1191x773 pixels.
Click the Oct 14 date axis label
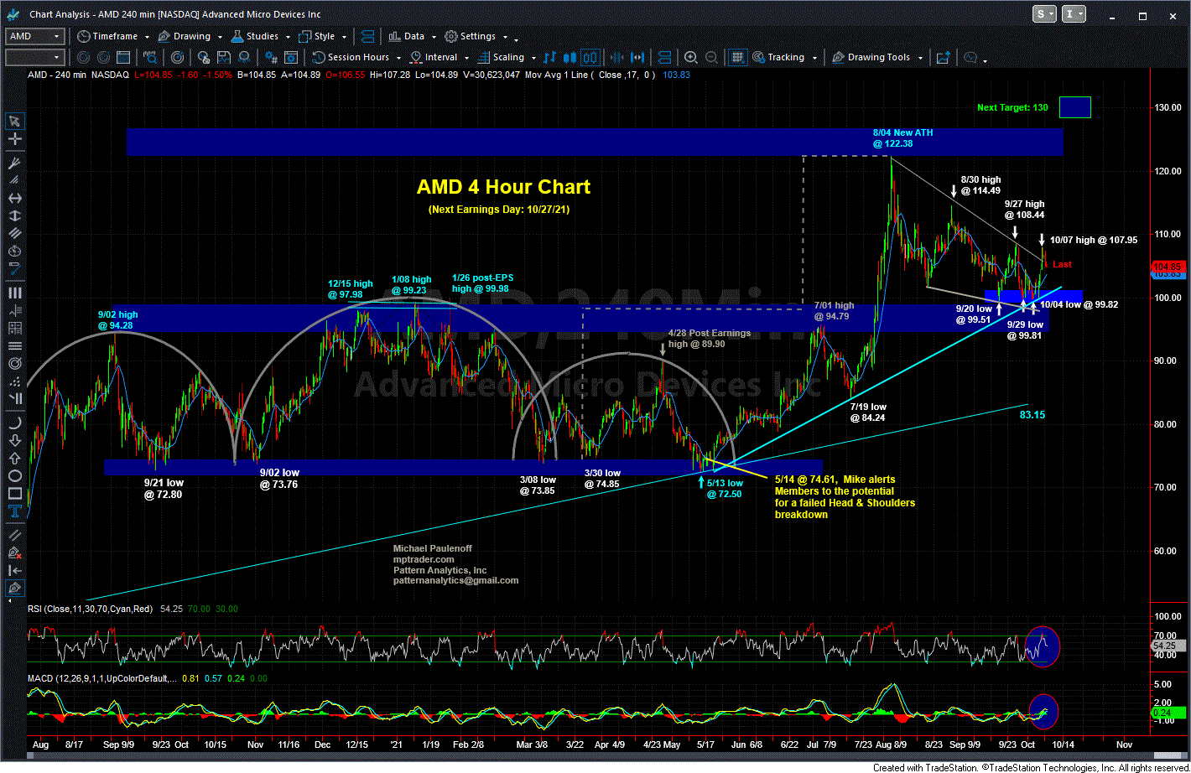1064,744
